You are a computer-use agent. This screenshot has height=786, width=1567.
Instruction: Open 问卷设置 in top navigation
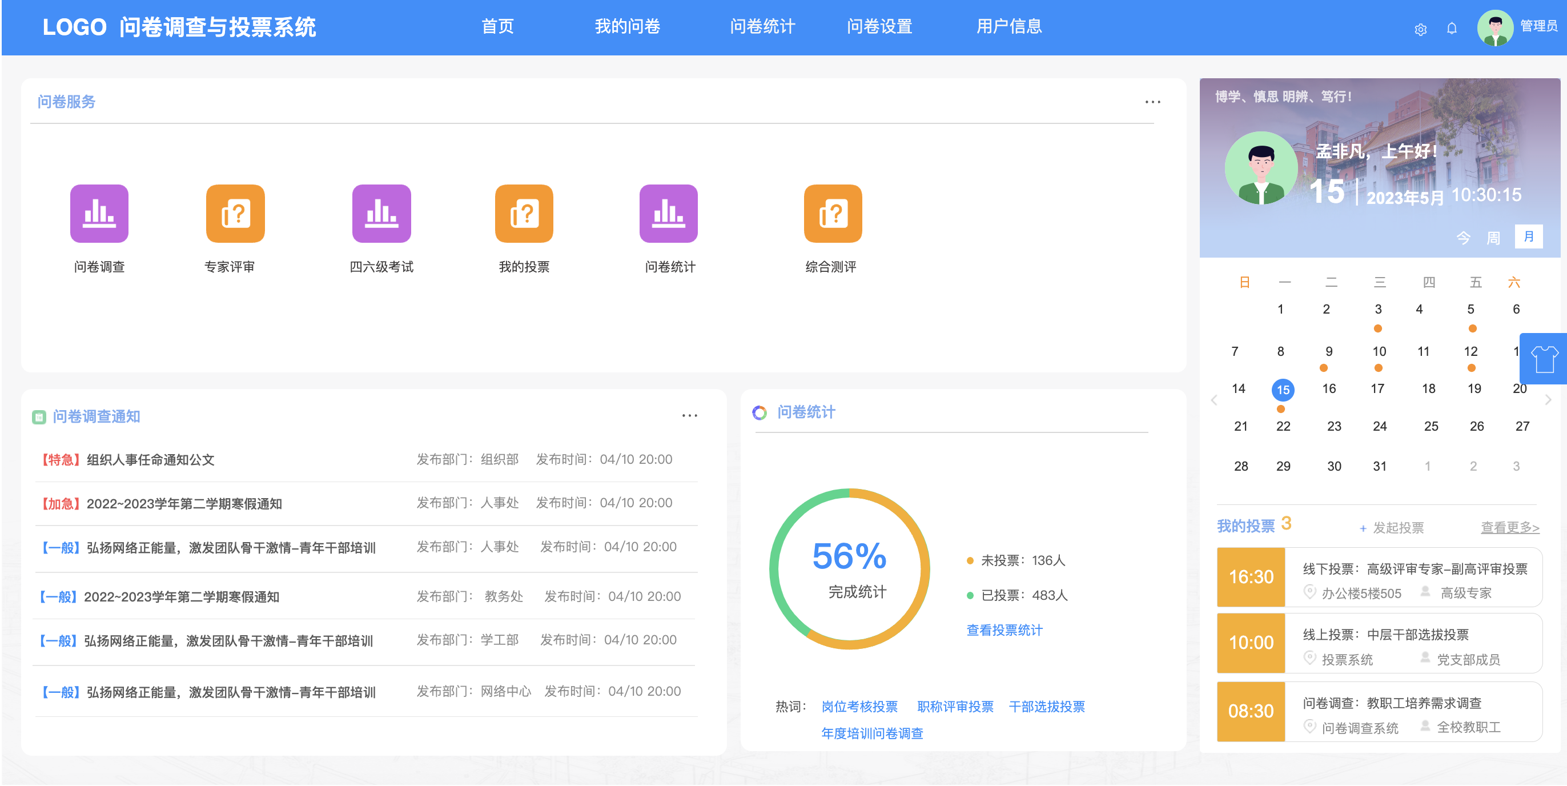coord(879,27)
